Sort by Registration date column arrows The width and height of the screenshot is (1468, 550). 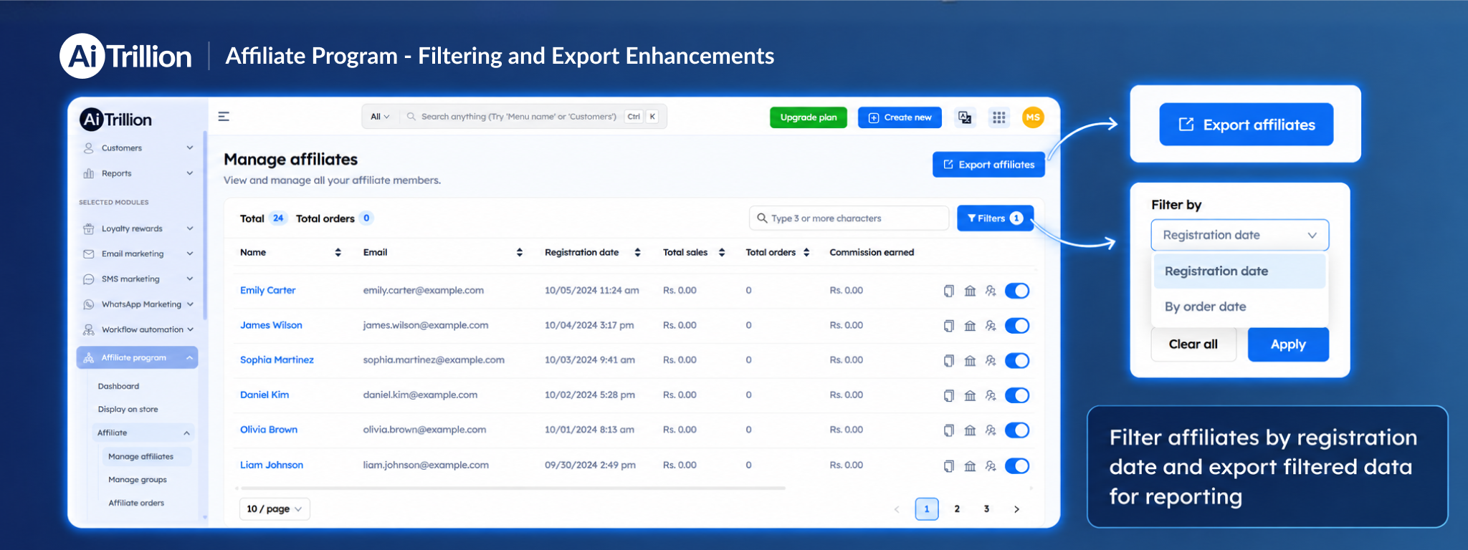pyautogui.click(x=637, y=252)
